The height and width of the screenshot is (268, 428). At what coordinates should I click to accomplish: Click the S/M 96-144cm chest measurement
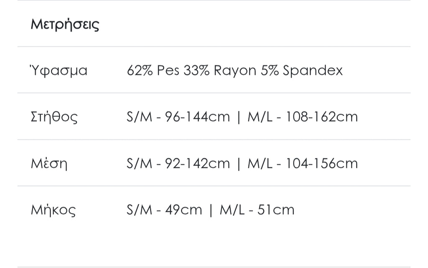178,117
